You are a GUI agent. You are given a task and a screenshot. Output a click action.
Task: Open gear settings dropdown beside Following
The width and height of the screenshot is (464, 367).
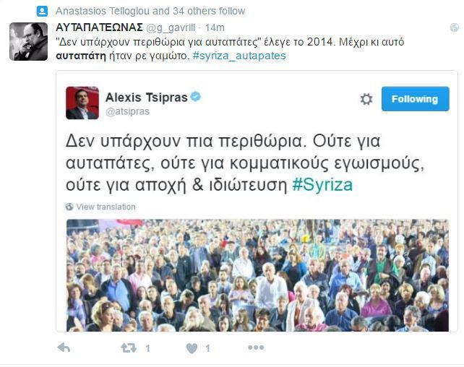(366, 99)
